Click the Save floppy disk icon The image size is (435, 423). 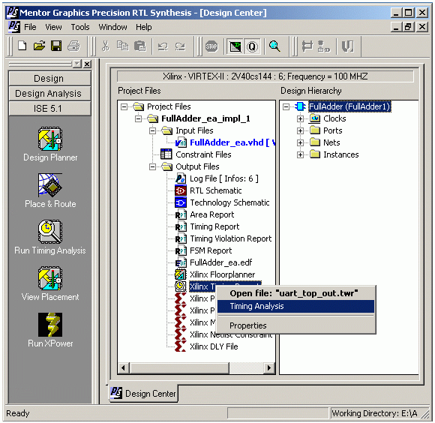click(56, 46)
